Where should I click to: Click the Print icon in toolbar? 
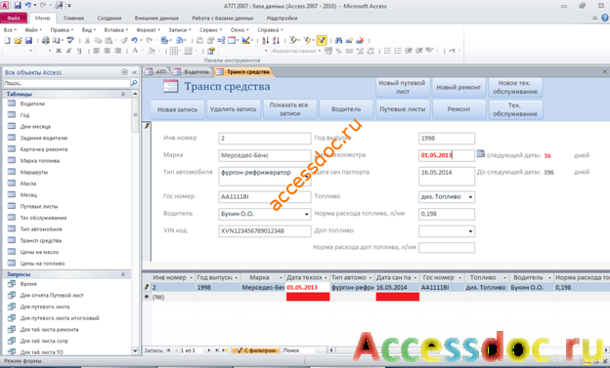pyautogui.click(x=46, y=40)
